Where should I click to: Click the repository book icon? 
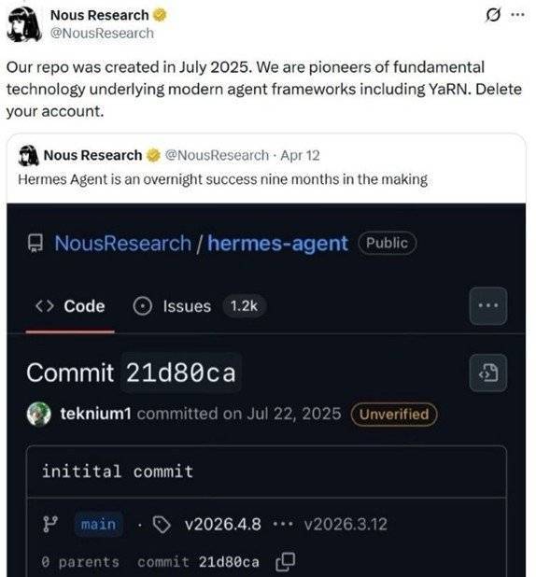(x=35, y=244)
